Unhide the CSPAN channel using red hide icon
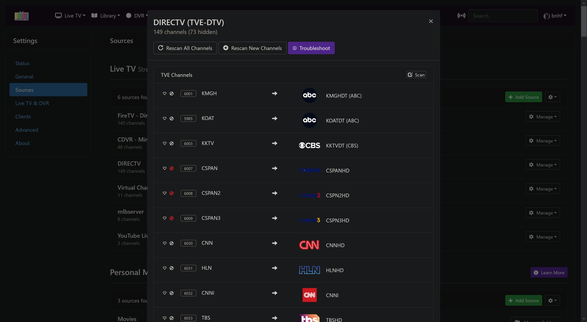The width and height of the screenshot is (587, 322). tap(172, 168)
